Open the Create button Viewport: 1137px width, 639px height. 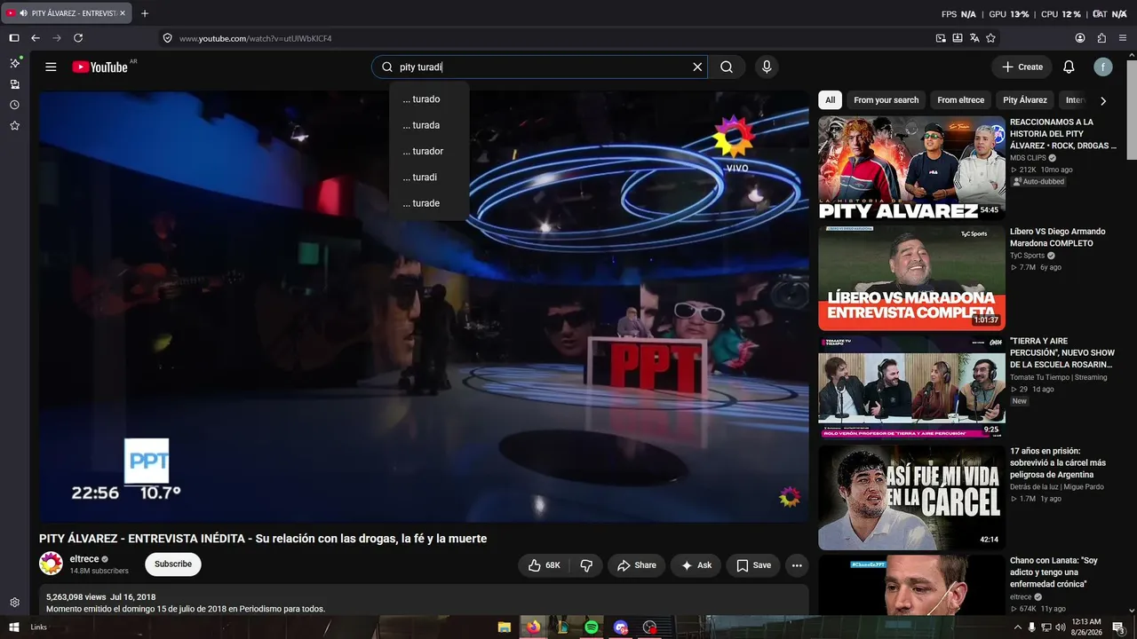[x=1022, y=67]
